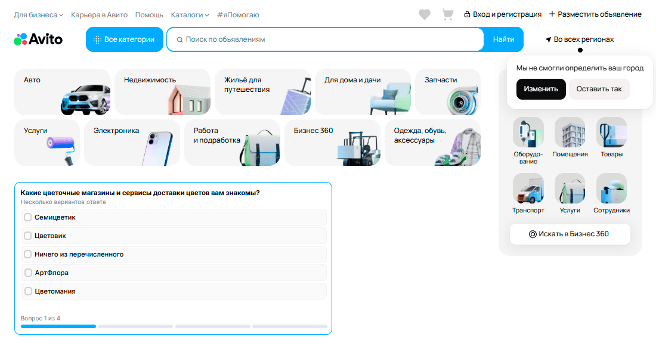This screenshot has height=358, width=656.
Task: Focus the Поиск по объявлениям field
Action: [x=325, y=39]
